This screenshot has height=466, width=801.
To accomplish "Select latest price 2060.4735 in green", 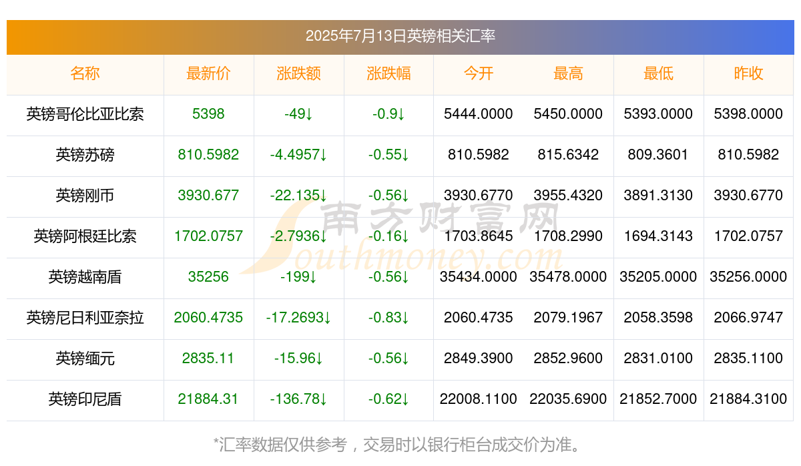I will coord(208,318).
